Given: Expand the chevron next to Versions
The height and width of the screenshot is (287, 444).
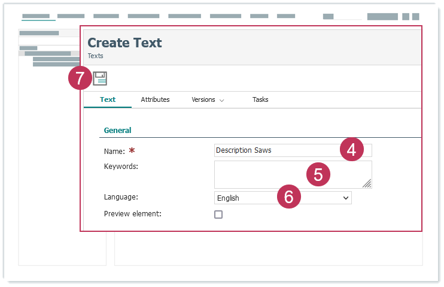Looking at the screenshot, I should coord(222,100).
